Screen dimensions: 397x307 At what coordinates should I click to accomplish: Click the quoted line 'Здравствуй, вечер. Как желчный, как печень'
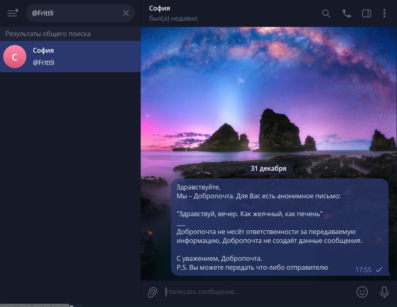250,214
